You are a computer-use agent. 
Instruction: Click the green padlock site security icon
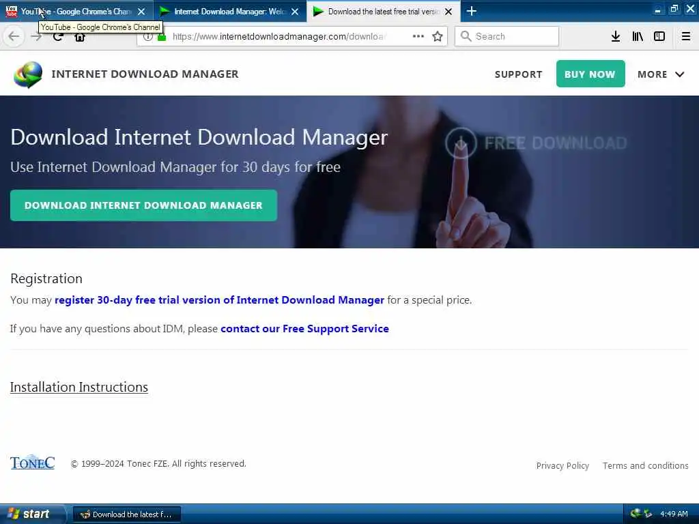(x=162, y=37)
